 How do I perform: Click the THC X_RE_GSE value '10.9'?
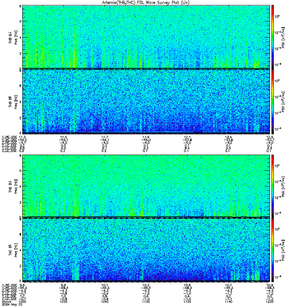point(270,285)
